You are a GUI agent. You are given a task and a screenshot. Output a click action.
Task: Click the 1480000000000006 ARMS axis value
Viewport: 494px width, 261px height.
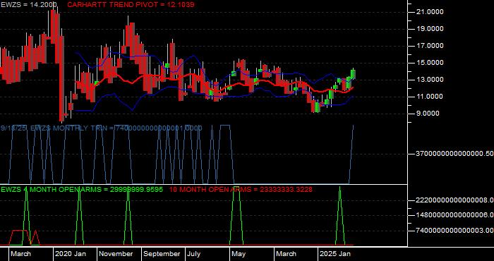click(454, 215)
